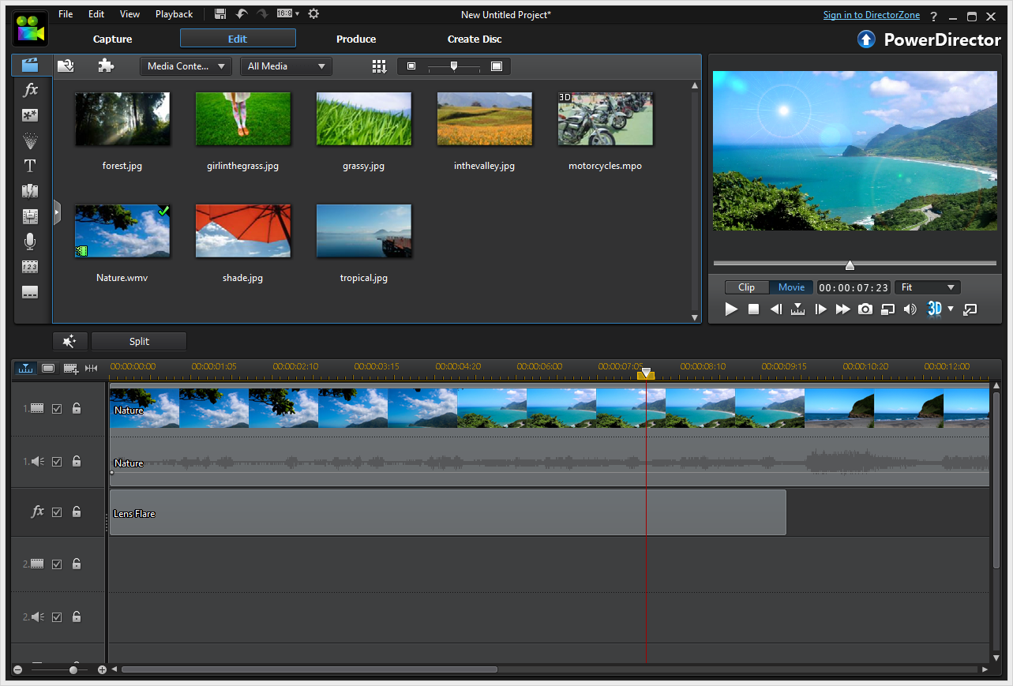Click the undo arrow in top toolbar

pos(242,13)
